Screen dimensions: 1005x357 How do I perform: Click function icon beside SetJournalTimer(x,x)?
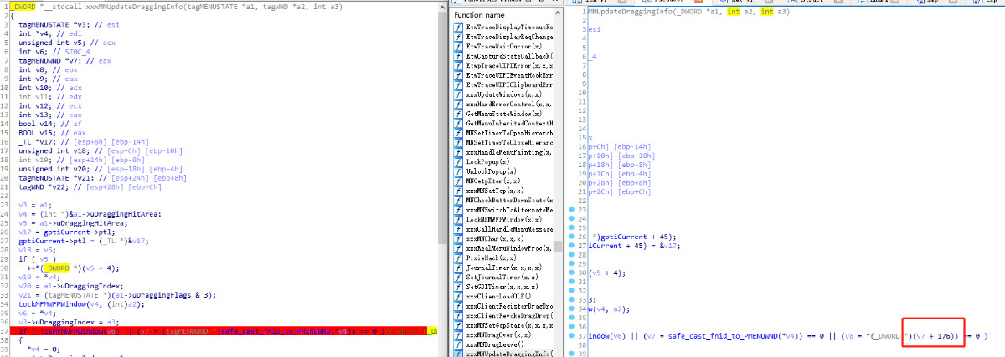[458, 277]
